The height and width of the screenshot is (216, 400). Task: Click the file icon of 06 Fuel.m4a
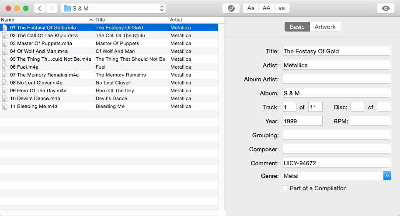click(5, 67)
